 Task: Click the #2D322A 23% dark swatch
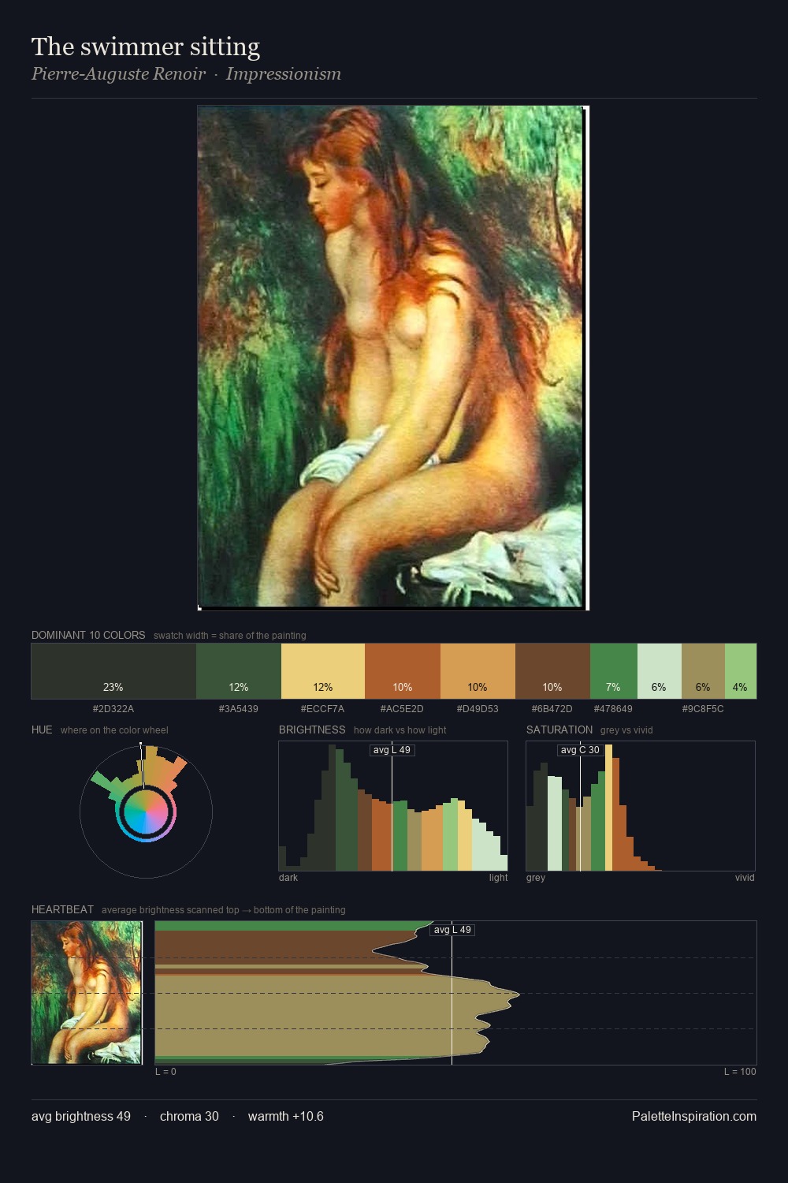113,671
